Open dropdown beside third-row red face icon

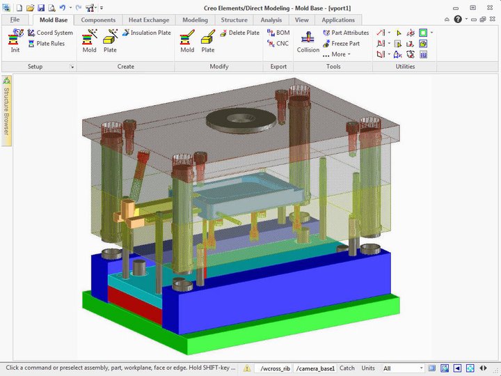point(389,54)
